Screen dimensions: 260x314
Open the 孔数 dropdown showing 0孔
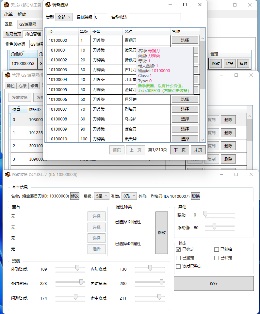129,196
